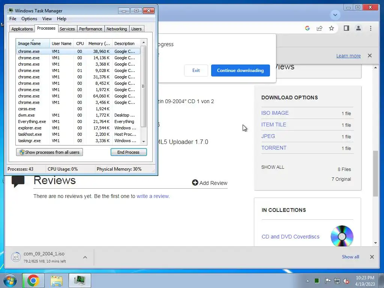Open the Action Center flag tray icon
The height and width of the screenshot is (288, 384).
327,280
